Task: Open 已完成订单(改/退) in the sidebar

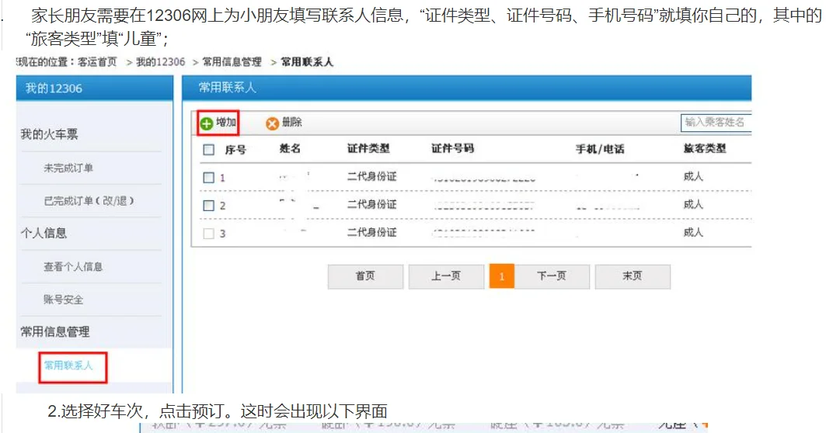Action: (x=89, y=201)
